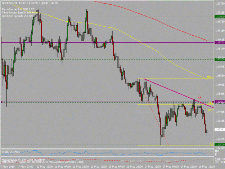Click the green 1.50000 price level tag
The width and height of the screenshot is (225, 169).
(220, 17)
